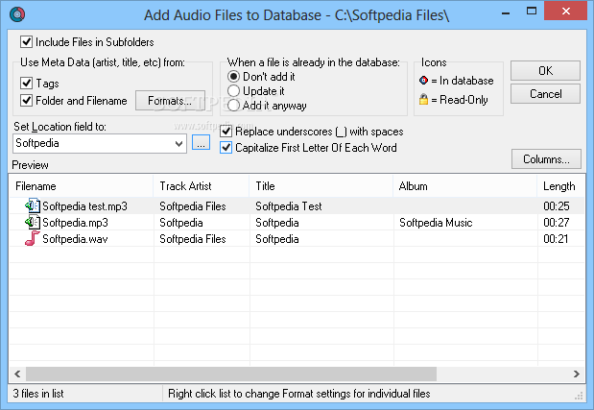The image size is (594, 410).
Task: Click the right-click format hint in status bar
Action: [x=298, y=394]
